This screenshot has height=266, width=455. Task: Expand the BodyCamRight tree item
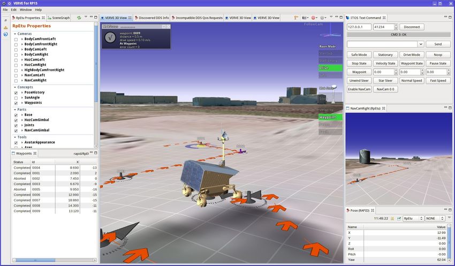tap(22, 55)
